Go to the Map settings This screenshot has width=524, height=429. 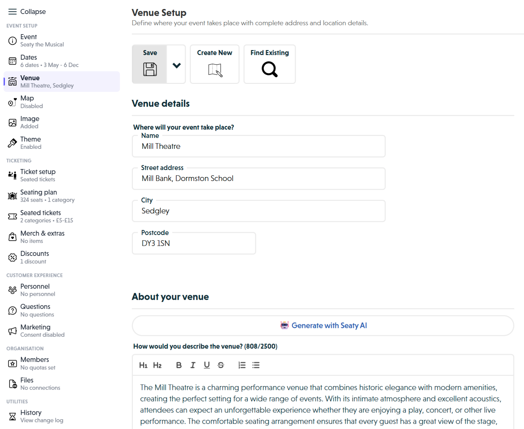coord(62,102)
